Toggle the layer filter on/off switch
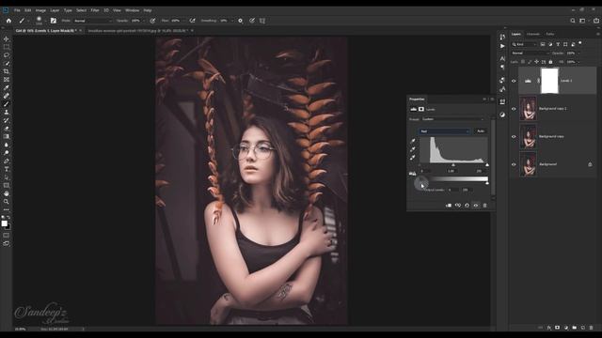Image resolution: width=602 pixels, height=338 pixels. tap(580, 43)
